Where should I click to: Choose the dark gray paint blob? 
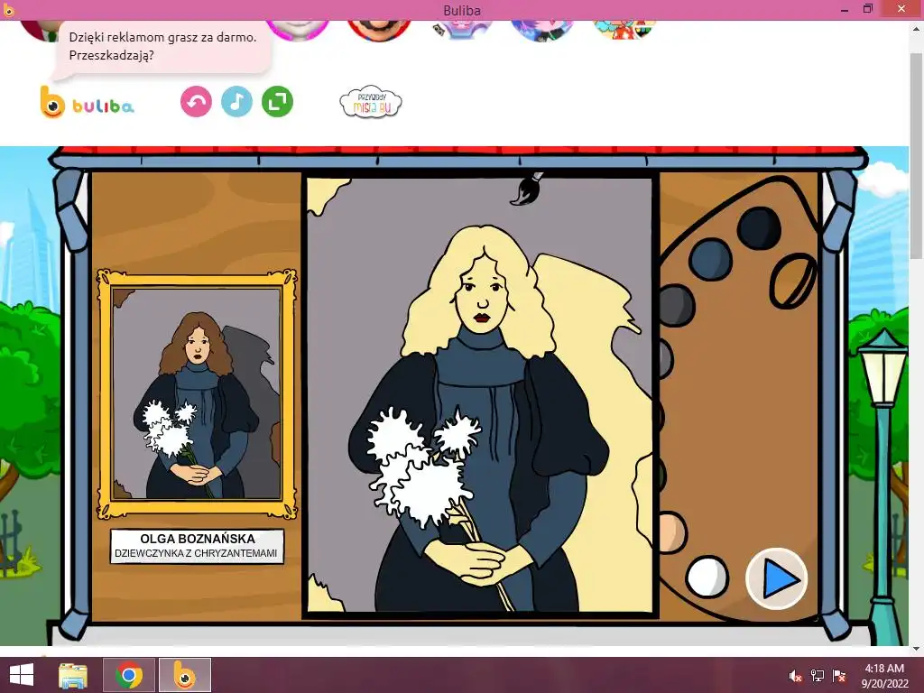[x=675, y=305]
